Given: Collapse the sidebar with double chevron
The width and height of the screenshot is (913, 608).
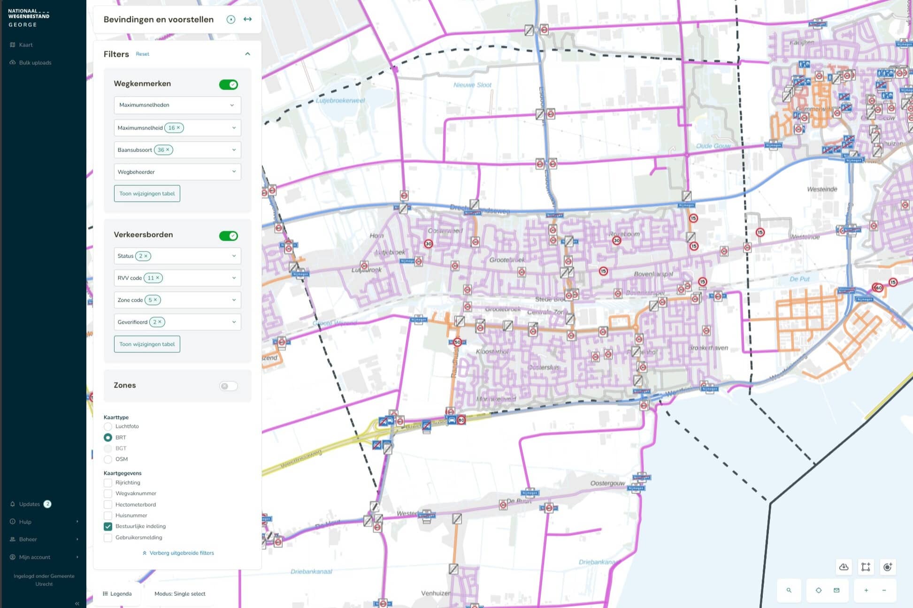Looking at the screenshot, I should (x=77, y=603).
